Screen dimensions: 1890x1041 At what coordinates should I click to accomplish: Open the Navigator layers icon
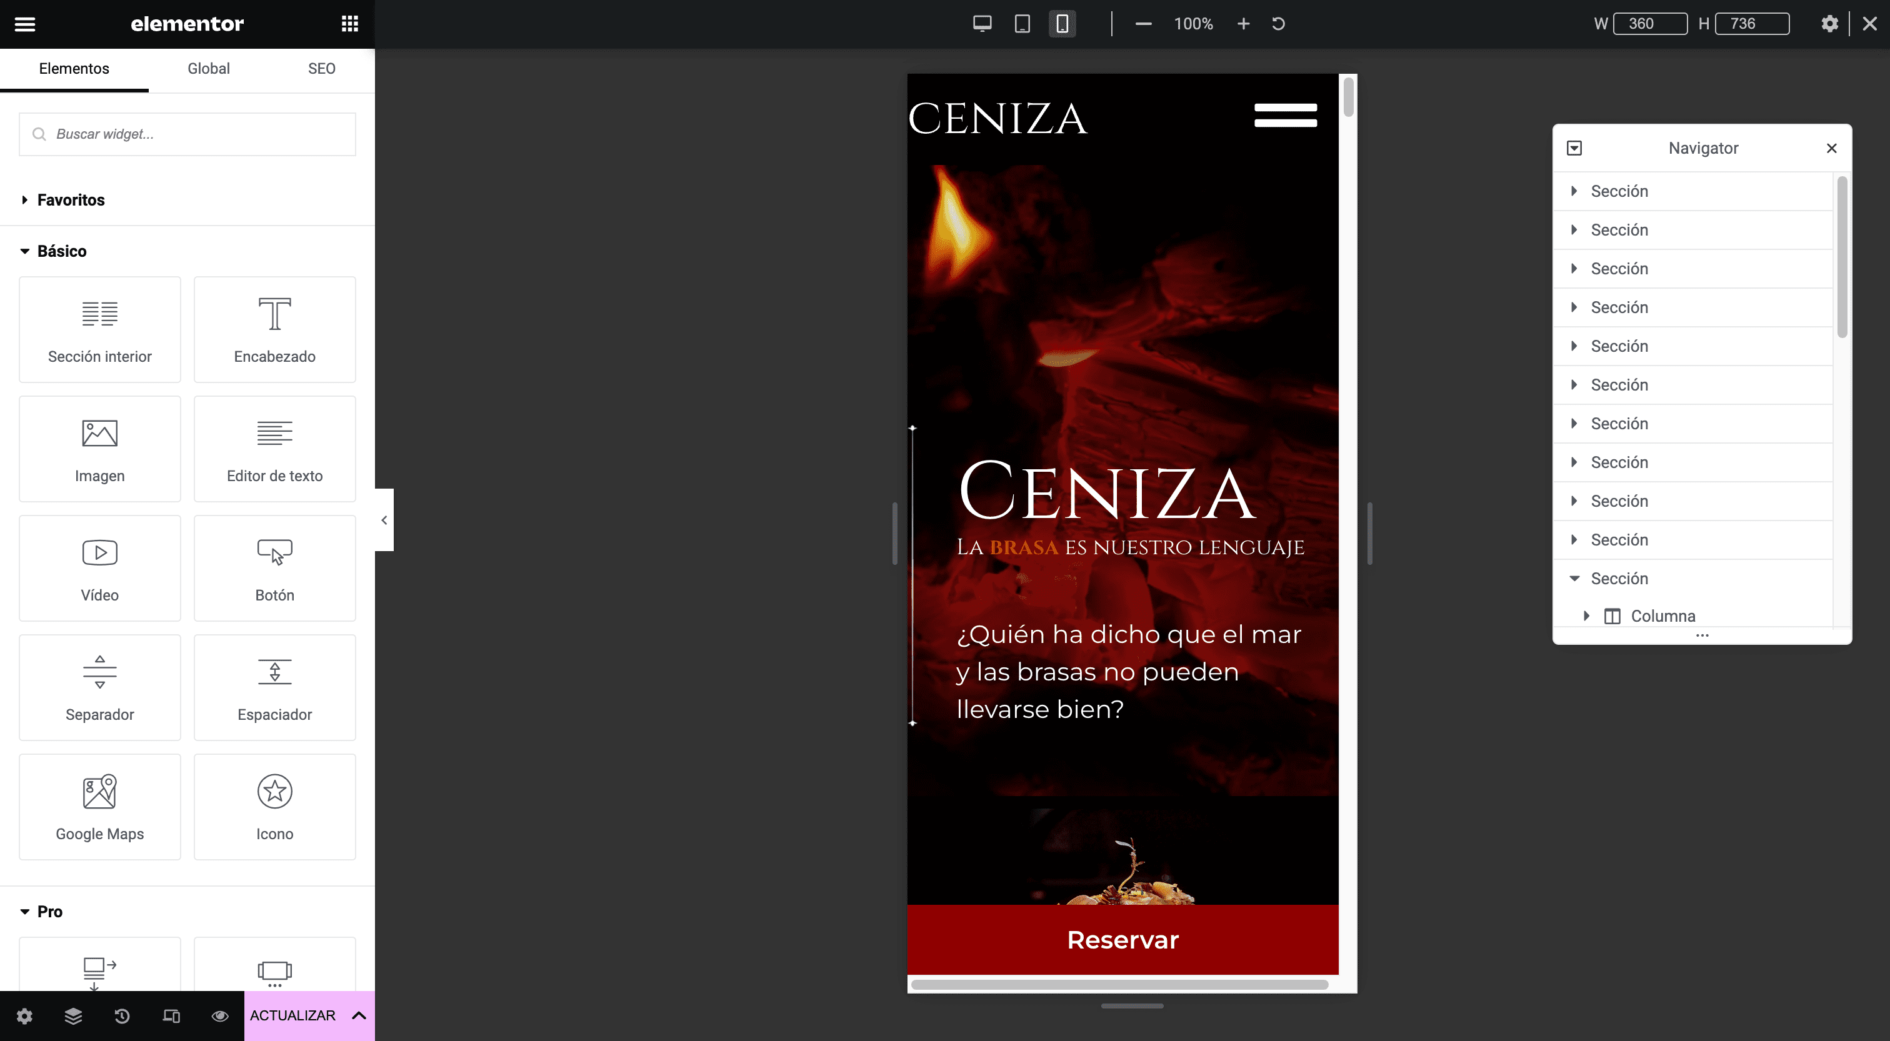pyautogui.click(x=73, y=1016)
